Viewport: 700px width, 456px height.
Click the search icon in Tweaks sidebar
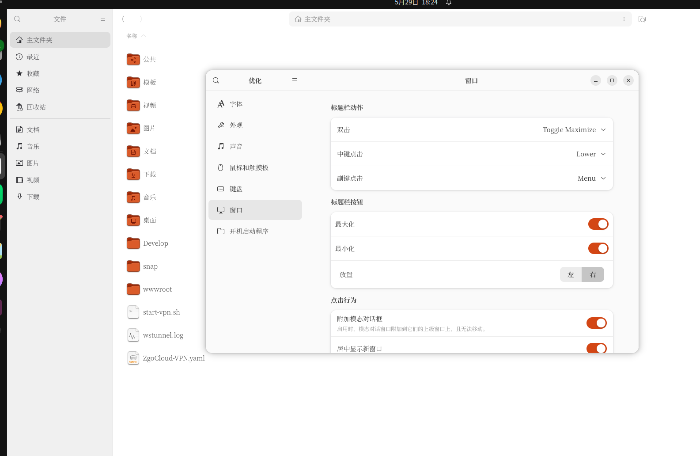coord(216,80)
